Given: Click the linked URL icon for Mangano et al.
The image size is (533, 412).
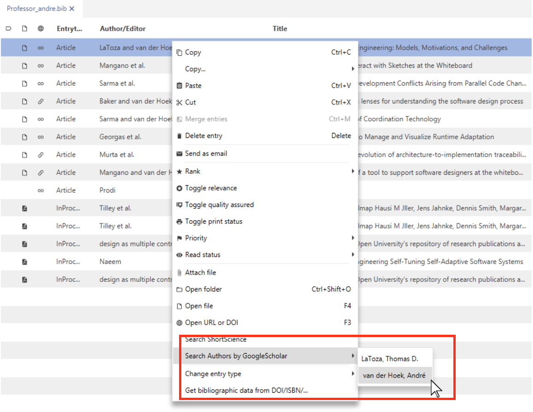Looking at the screenshot, I should click(41, 66).
